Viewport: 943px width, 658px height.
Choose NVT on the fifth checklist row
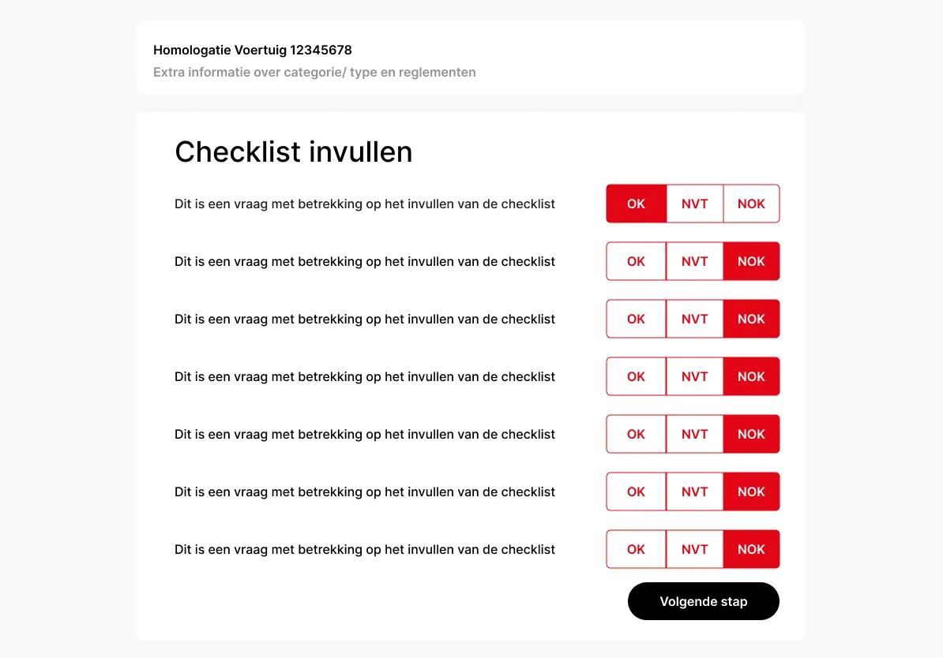click(694, 434)
